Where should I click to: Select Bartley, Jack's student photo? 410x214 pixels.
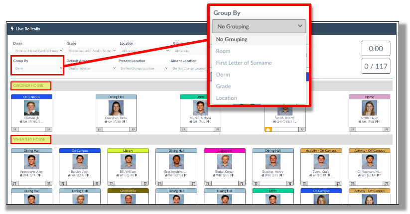[80, 161]
